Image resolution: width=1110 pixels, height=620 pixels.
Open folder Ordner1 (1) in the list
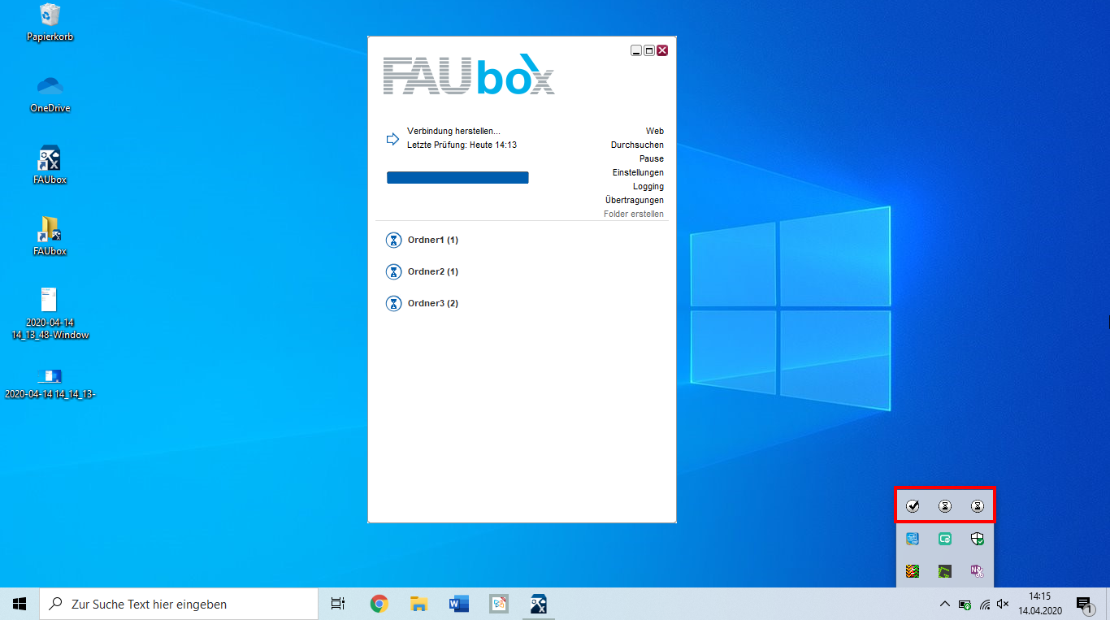433,241
